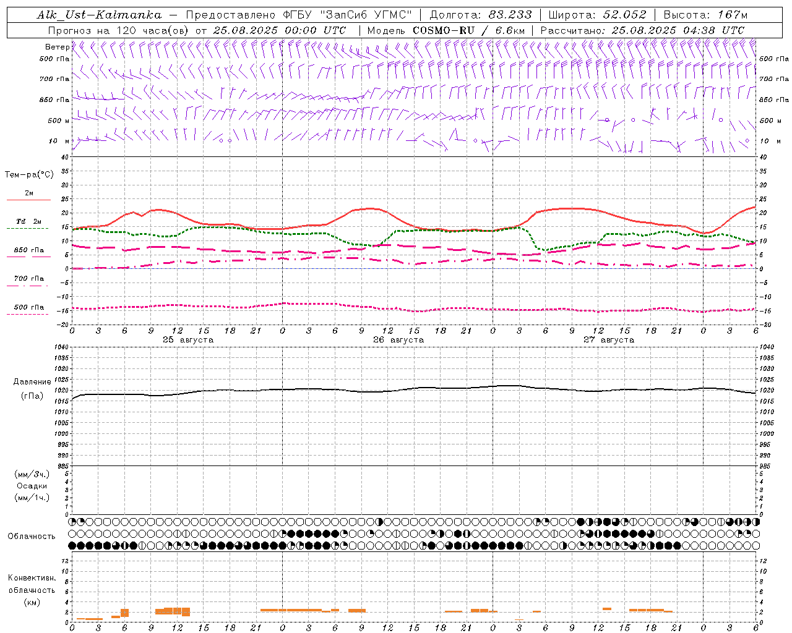Click the longitude value 83.233
792x633 pixels.
(x=509, y=15)
